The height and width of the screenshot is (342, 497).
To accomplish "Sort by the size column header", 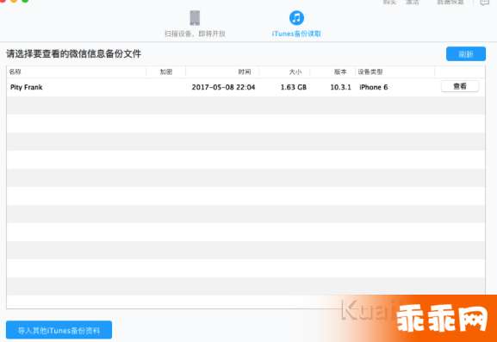I will pyautogui.click(x=295, y=72).
